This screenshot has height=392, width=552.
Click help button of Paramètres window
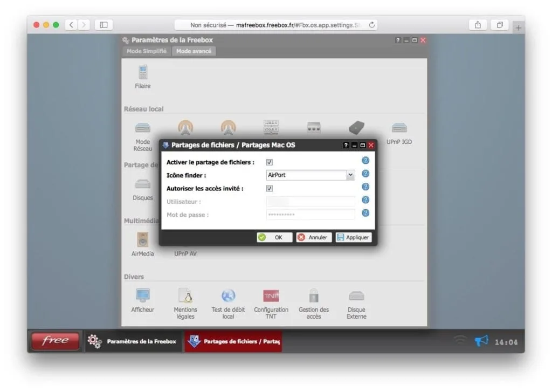pyautogui.click(x=397, y=40)
